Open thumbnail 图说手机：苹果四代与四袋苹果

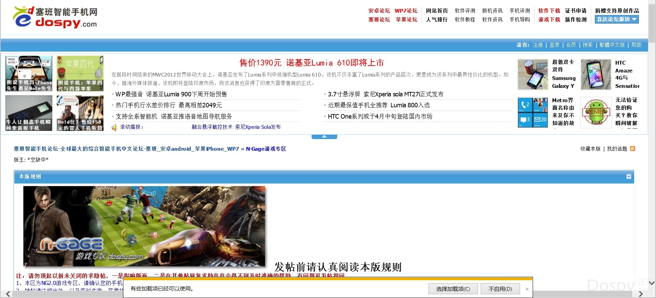point(80,73)
